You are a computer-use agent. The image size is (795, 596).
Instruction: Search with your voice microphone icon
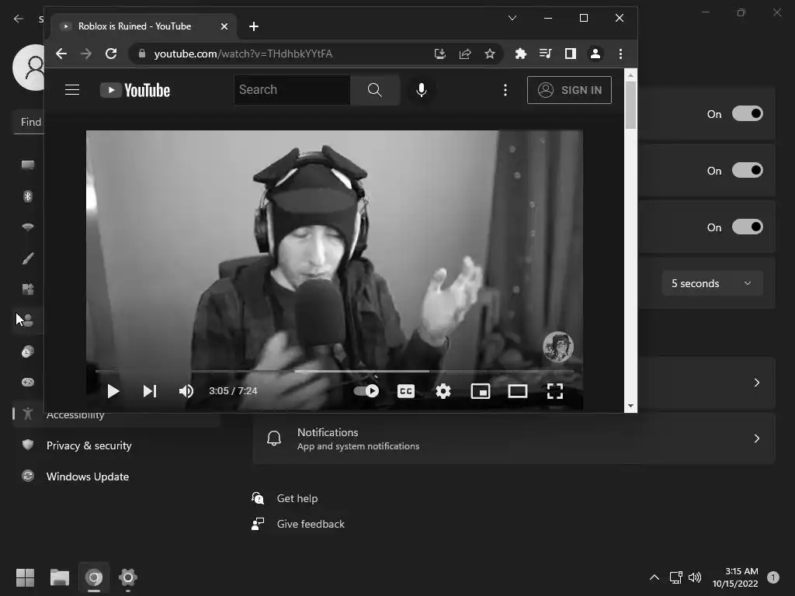coord(422,90)
